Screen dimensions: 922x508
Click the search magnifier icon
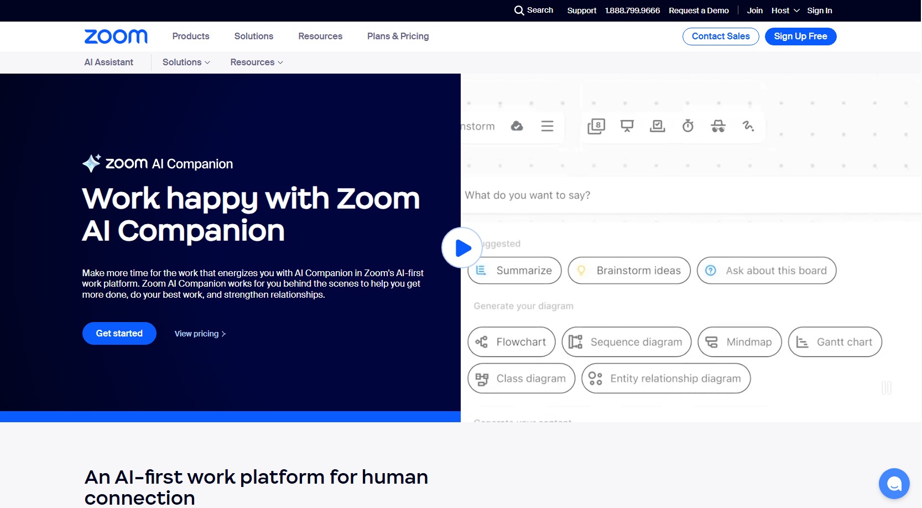(519, 11)
